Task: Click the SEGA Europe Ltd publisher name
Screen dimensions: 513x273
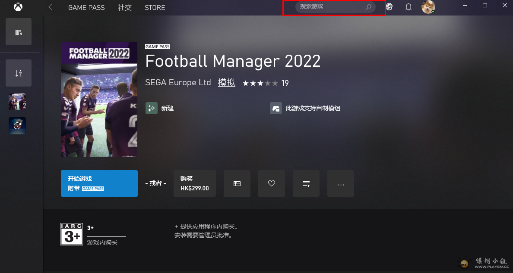Action: 178,83
